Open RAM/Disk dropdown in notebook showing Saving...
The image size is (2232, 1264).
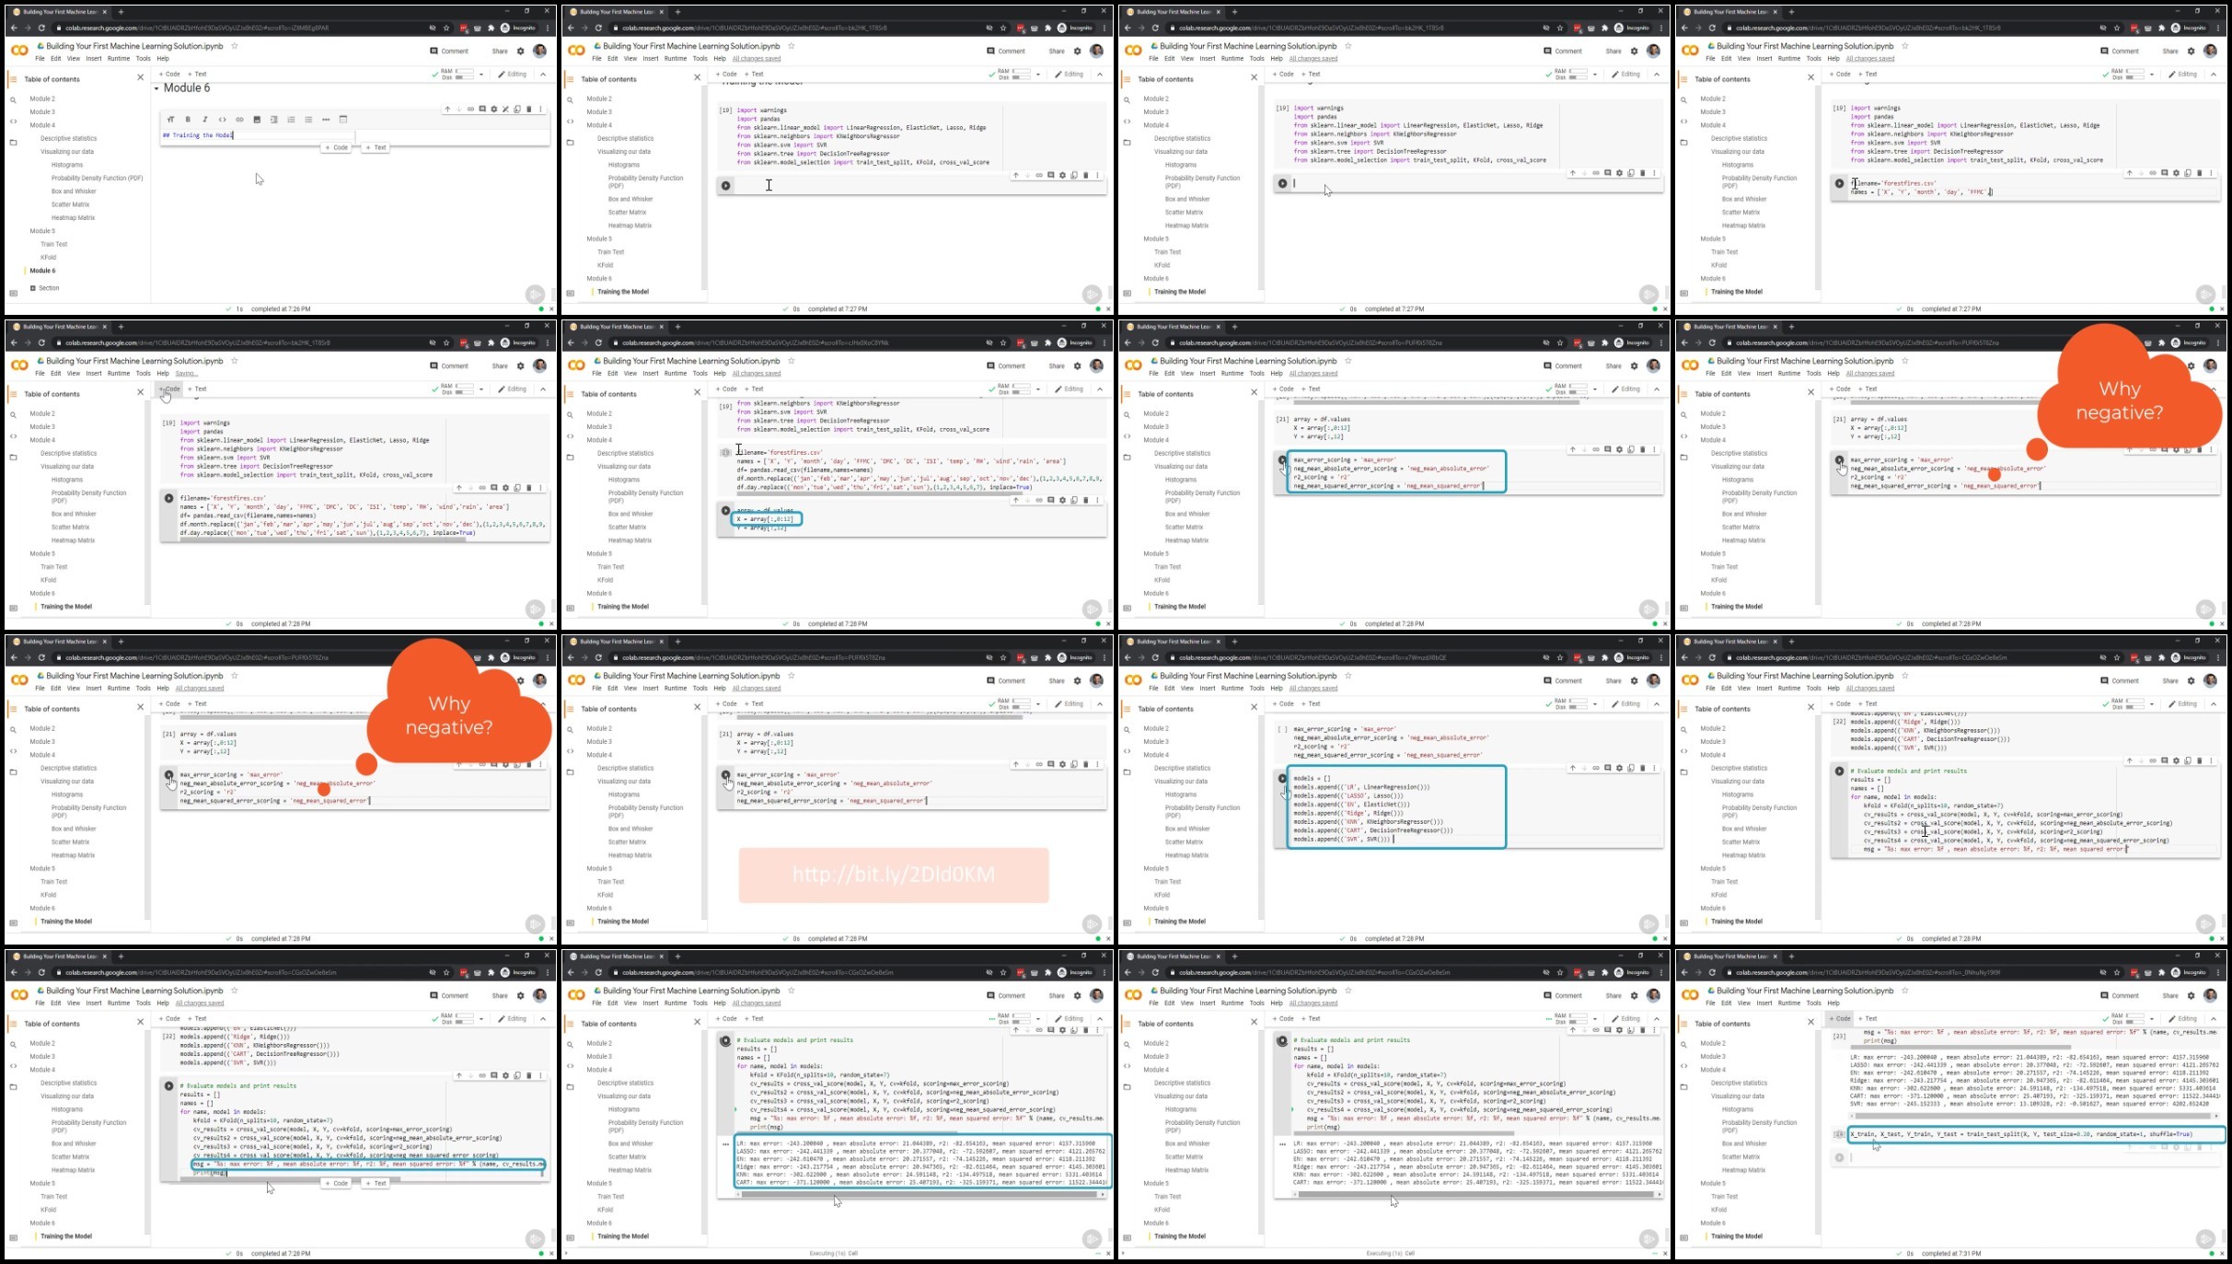(x=481, y=389)
